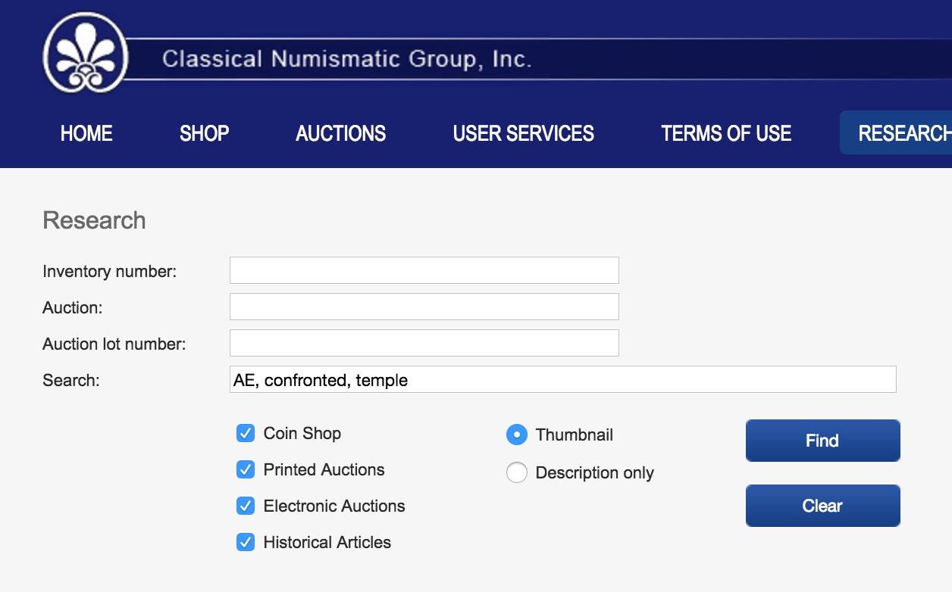This screenshot has height=592, width=952.
Task: Uncheck the Coin Shop checkbox
Action: pyautogui.click(x=246, y=433)
